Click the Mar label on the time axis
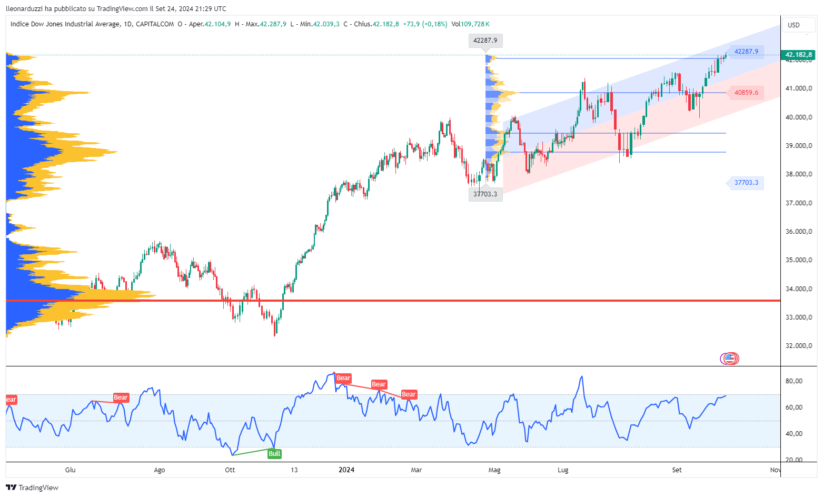Image resolution: width=823 pixels, height=497 pixels. 417,470
